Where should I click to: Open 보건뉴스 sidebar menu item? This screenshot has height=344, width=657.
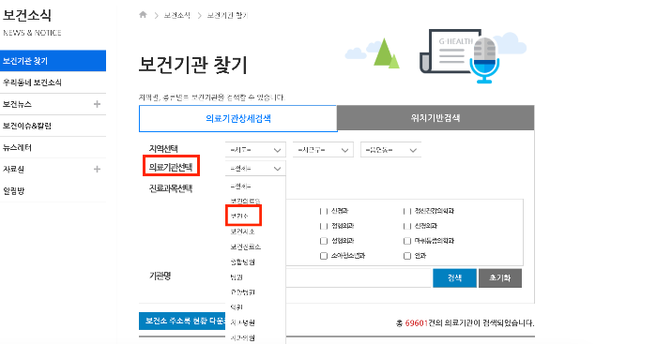17,104
